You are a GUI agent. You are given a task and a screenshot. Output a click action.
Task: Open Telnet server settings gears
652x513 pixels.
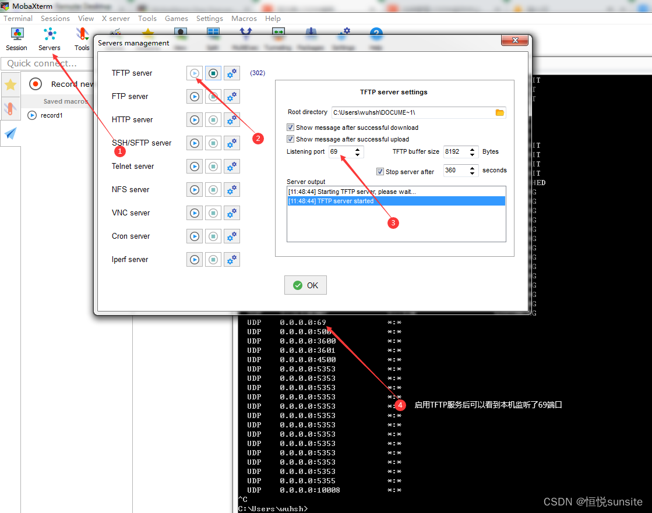tap(232, 167)
